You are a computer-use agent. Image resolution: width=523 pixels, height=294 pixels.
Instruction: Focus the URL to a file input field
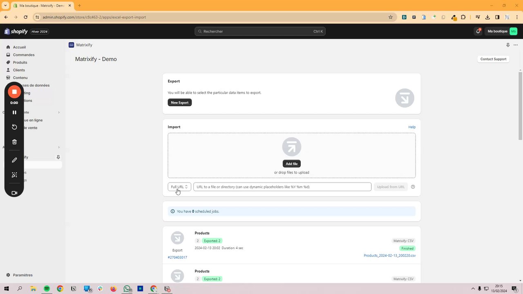[282, 187]
